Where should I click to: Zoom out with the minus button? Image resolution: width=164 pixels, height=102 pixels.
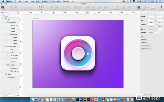(38, 7)
